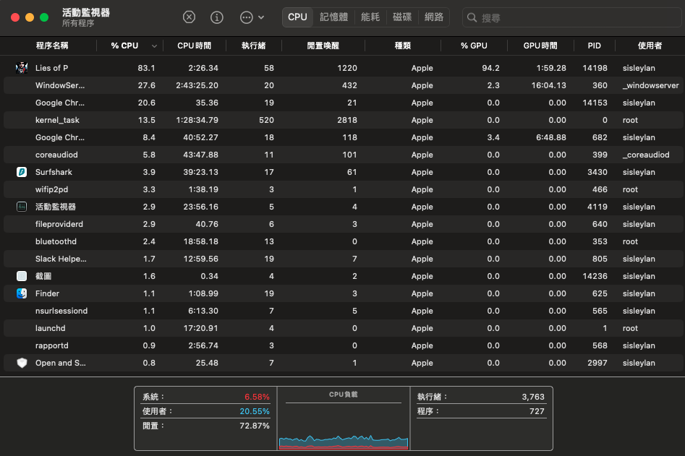This screenshot has width=685, height=456.
Task: Click the stop process X icon
Action: (x=189, y=17)
